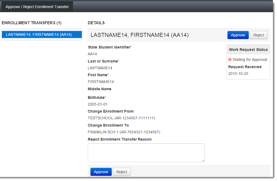This screenshot has width=277, height=181.
Task: Open the Approve / Reject Enrollment Transfer tab
Action: (x=37, y=7)
